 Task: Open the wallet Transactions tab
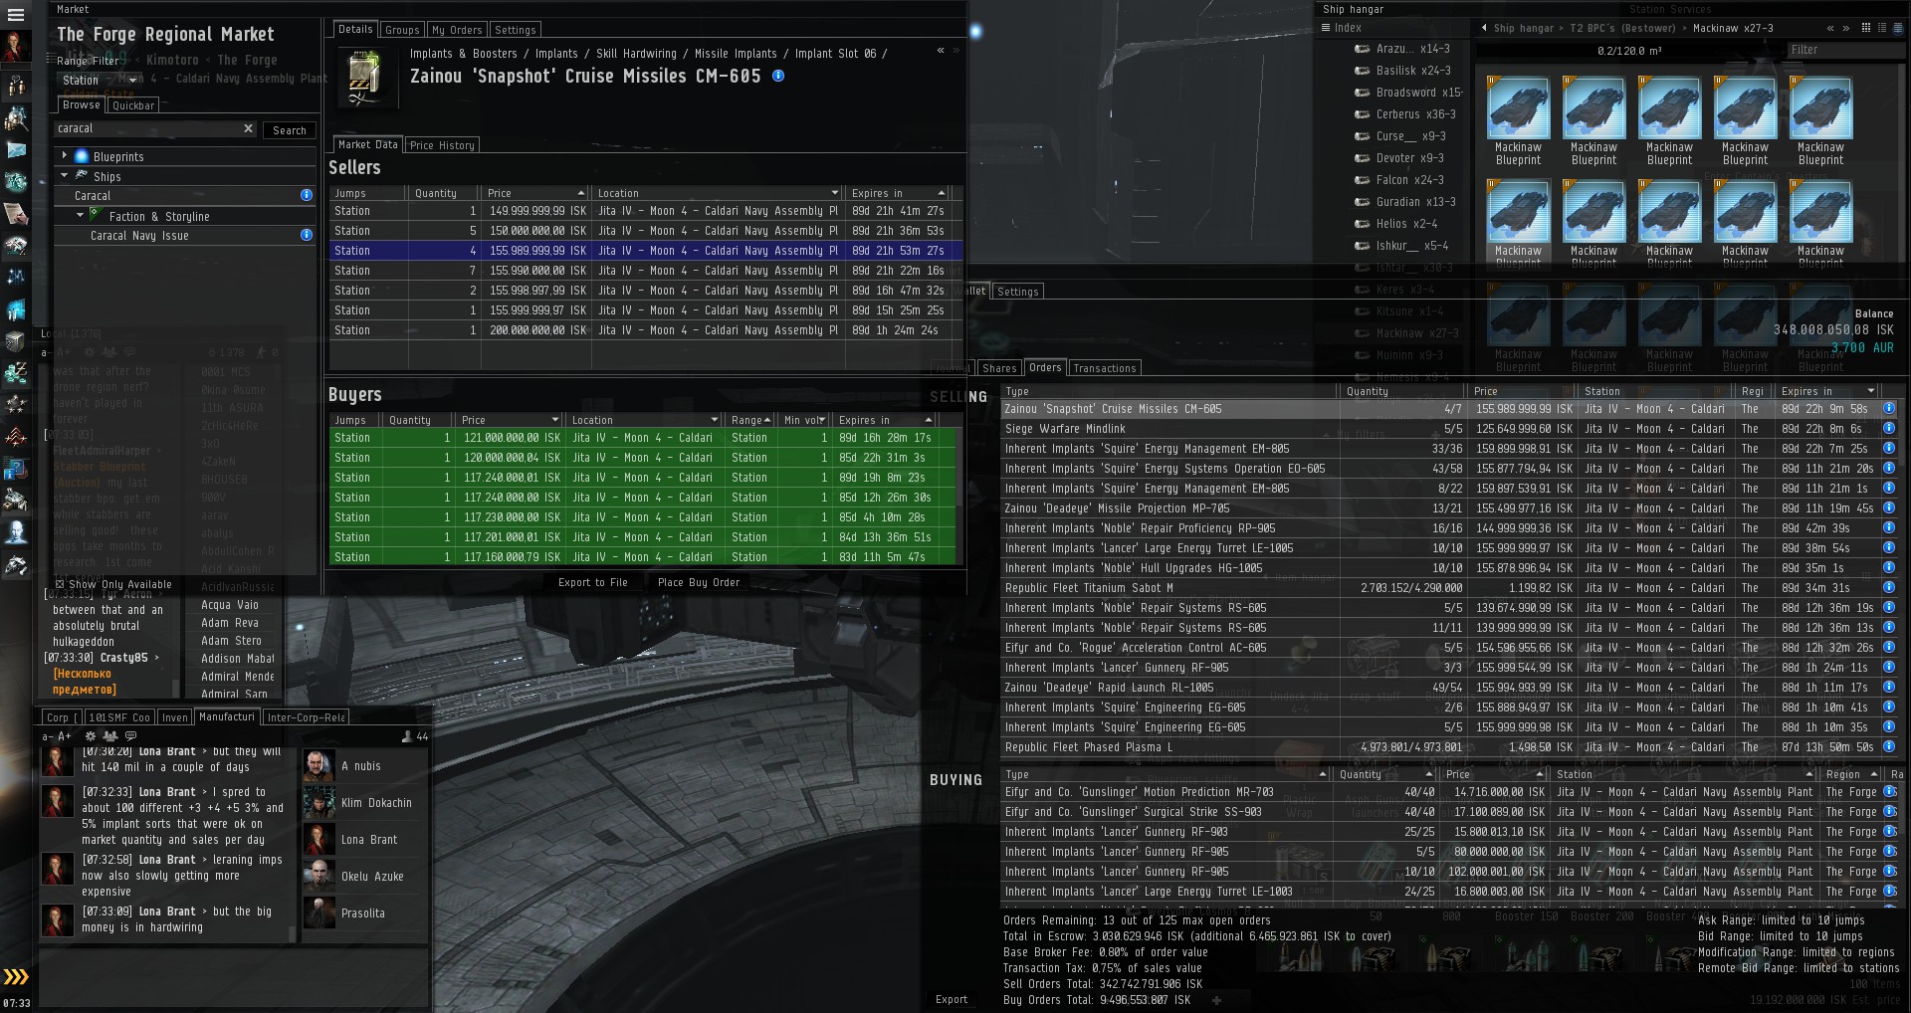click(x=1105, y=368)
